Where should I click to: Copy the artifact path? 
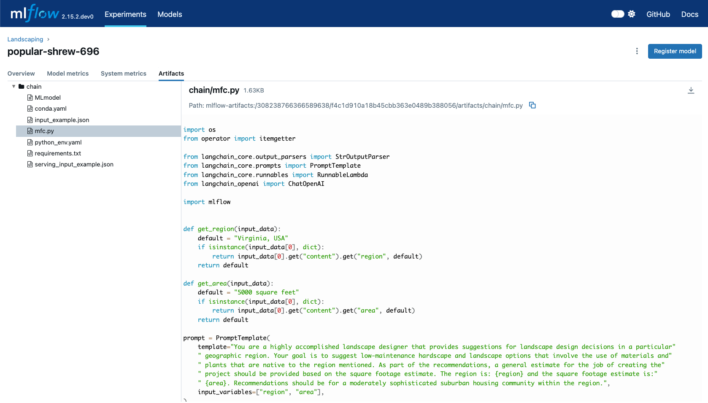[x=532, y=106]
